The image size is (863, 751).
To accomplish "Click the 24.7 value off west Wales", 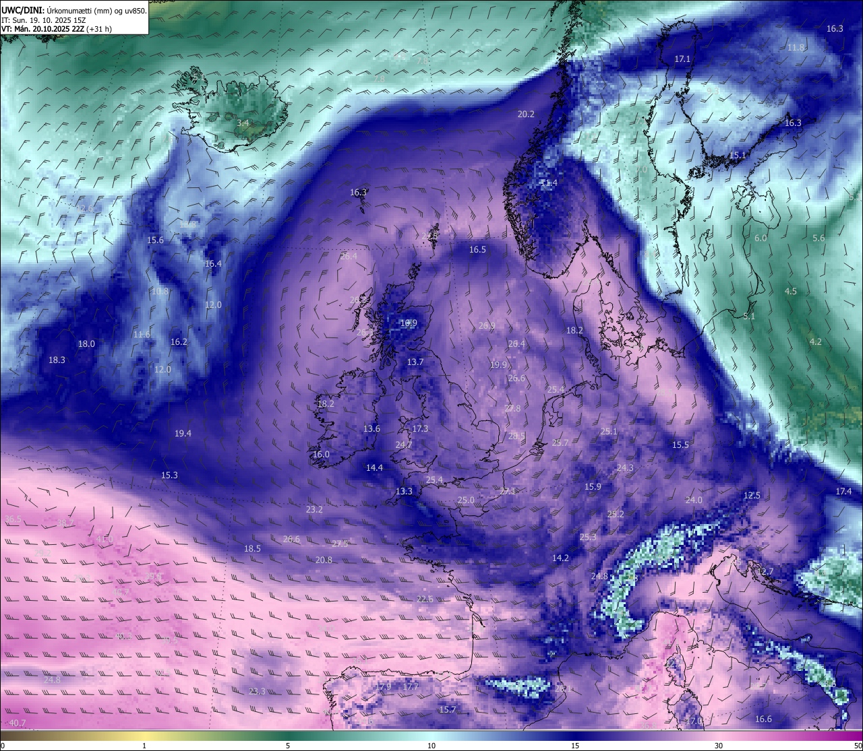I will [x=404, y=445].
